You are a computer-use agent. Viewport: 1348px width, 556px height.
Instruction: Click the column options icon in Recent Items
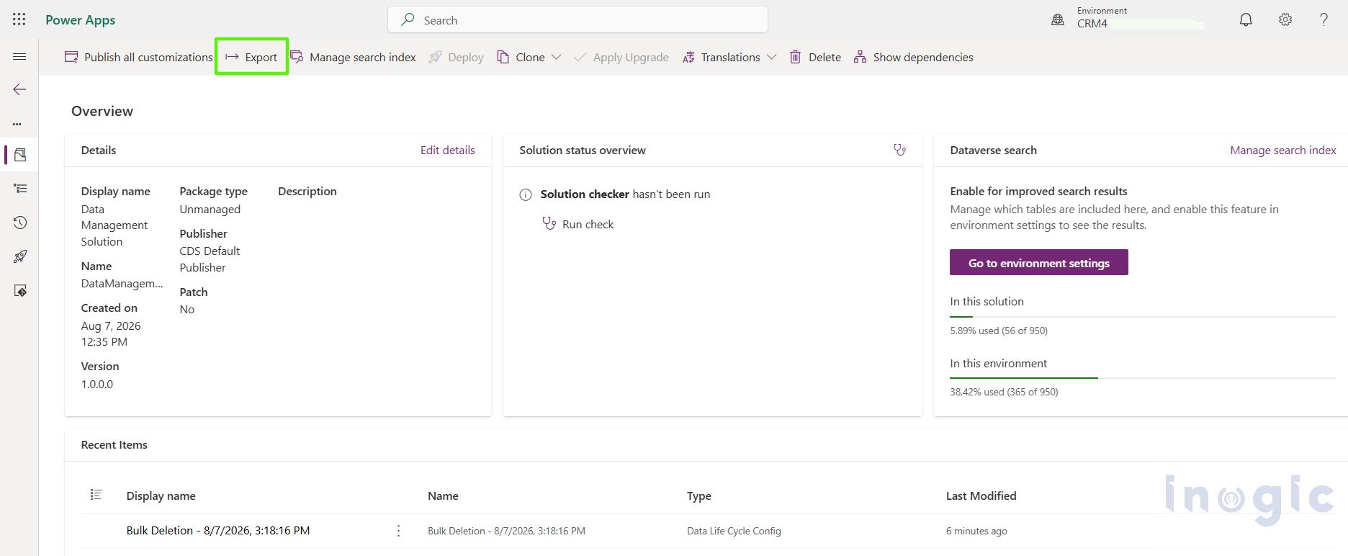point(96,495)
